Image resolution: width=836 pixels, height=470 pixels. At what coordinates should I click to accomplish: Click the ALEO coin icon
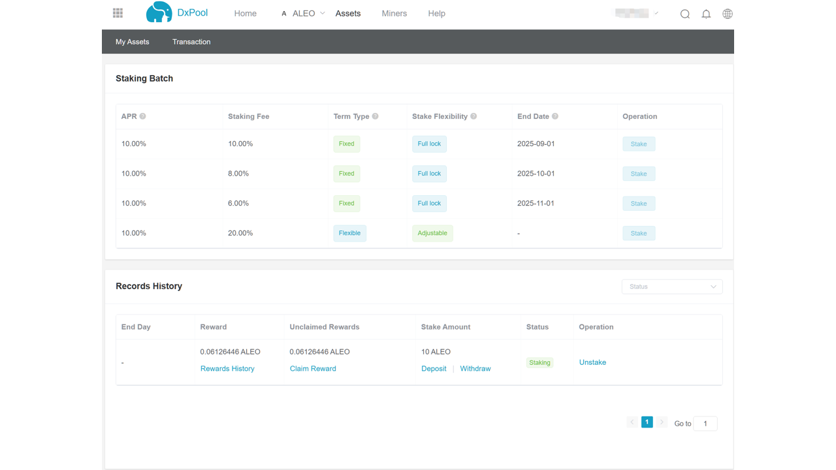(x=284, y=14)
